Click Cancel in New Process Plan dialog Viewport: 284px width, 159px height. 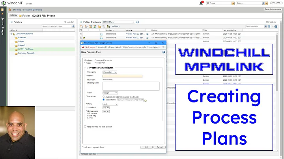click(x=160, y=147)
